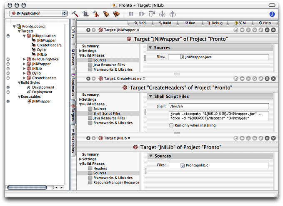The height and width of the screenshot is (206, 283).
Task: Select the top-level JNILib target radio button
Action: click(8, 69)
